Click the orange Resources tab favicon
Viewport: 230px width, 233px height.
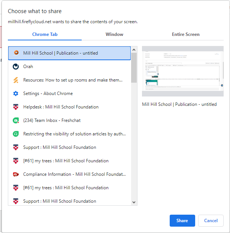(16, 80)
